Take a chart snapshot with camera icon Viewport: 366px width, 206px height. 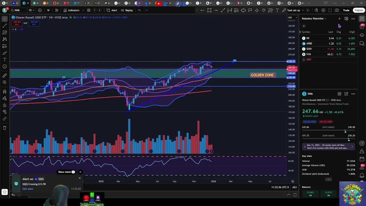(x=337, y=10)
